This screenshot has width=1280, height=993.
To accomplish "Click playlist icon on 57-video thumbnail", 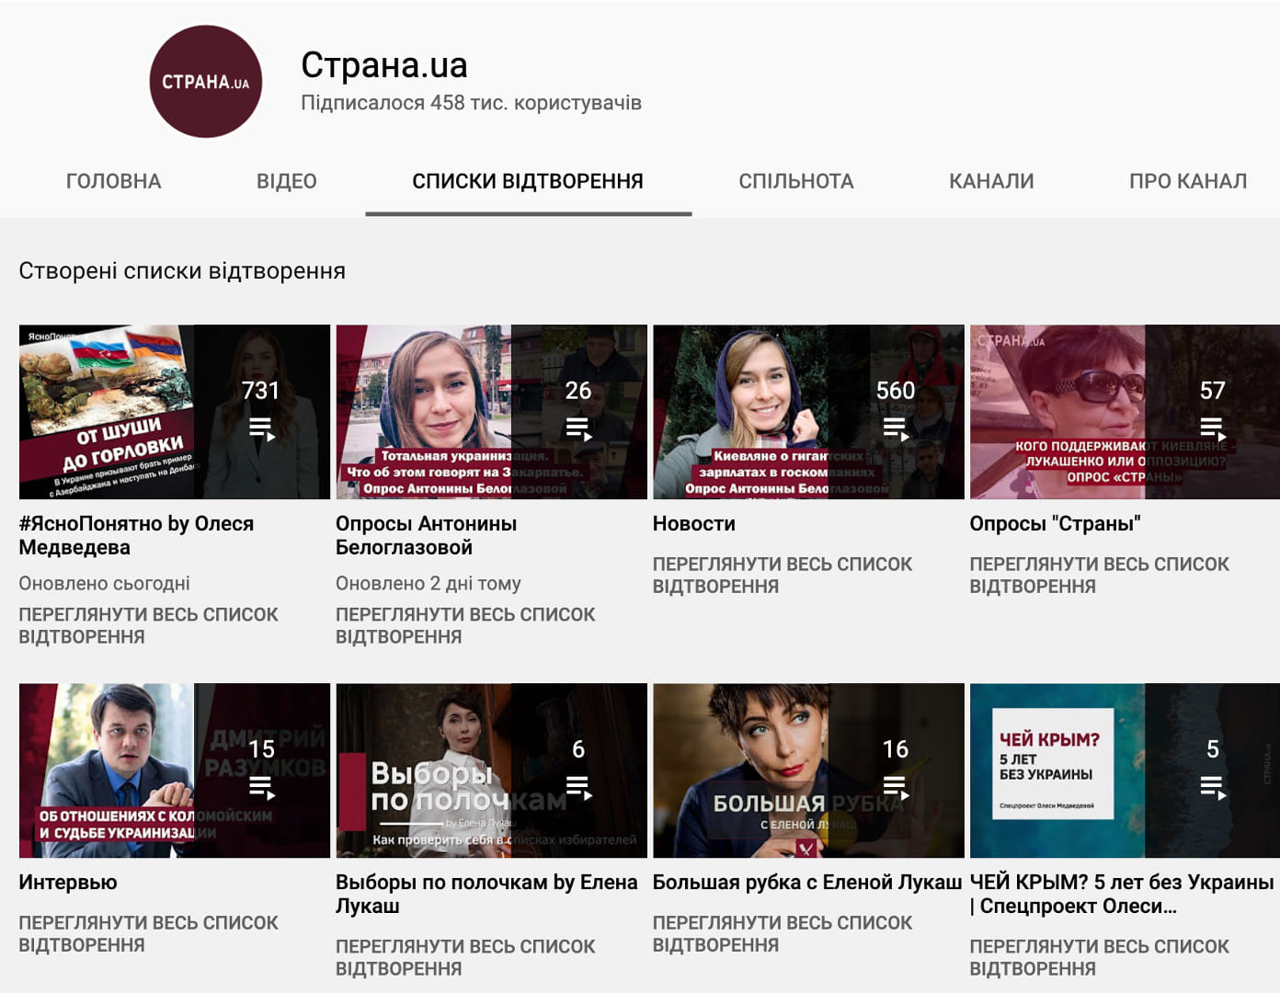I will (x=1212, y=428).
